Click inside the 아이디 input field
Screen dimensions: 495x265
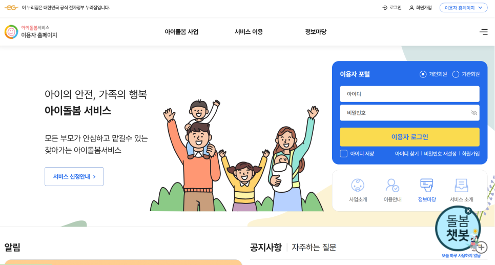tap(409, 94)
